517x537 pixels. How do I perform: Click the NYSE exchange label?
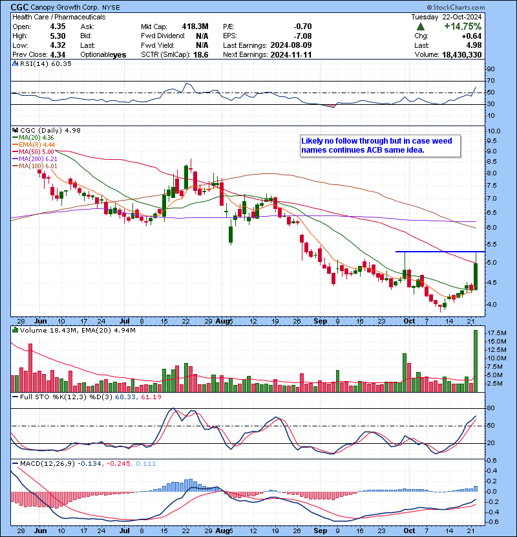pyautogui.click(x=111, y=8)
